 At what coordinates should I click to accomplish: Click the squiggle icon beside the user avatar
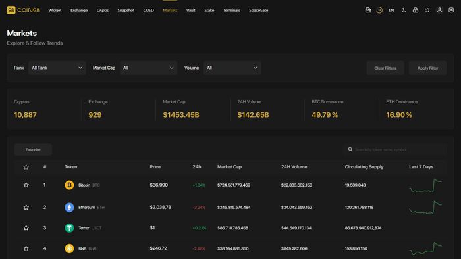[x=427, y=11]
